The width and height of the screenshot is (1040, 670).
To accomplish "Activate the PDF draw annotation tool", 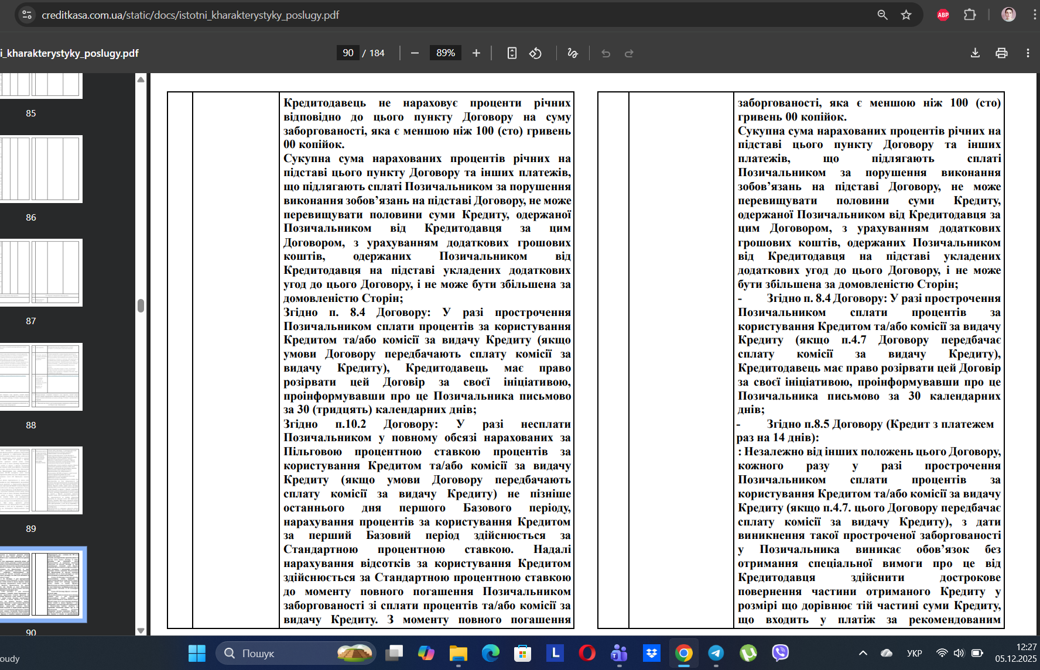I will point(573,53).
